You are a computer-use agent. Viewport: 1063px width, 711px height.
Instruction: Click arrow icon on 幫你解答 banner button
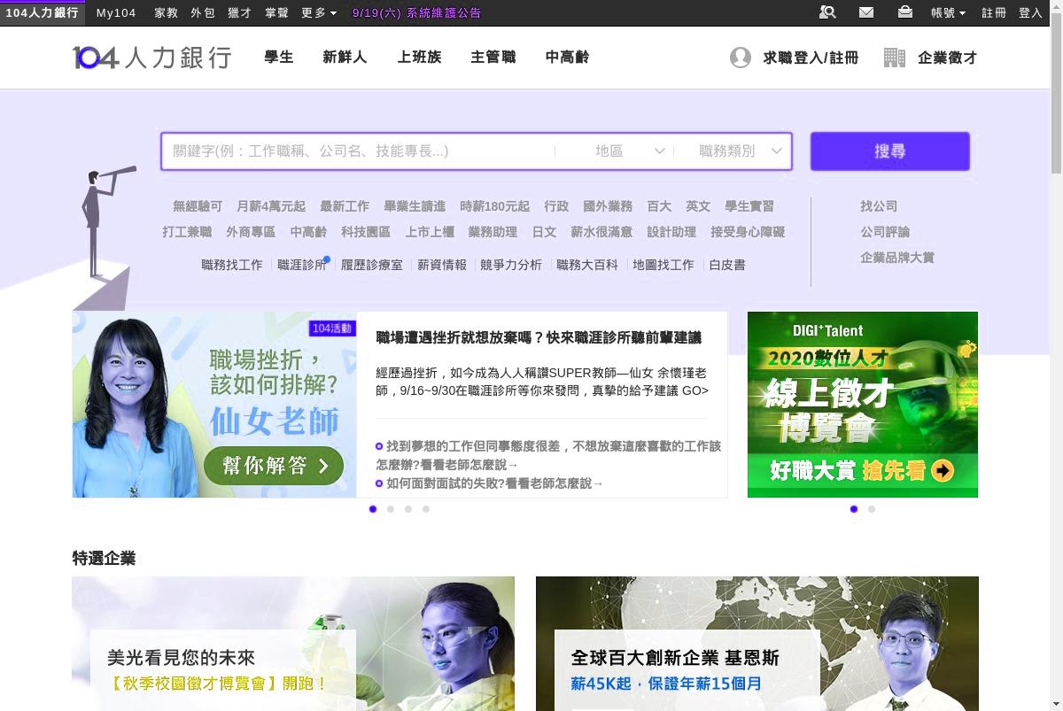pyautogui.click(x=323, y=466)
